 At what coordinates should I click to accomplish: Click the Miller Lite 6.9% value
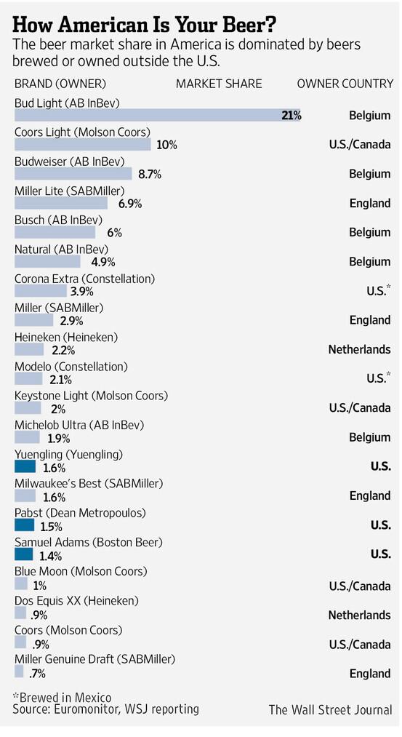point(126,204)
